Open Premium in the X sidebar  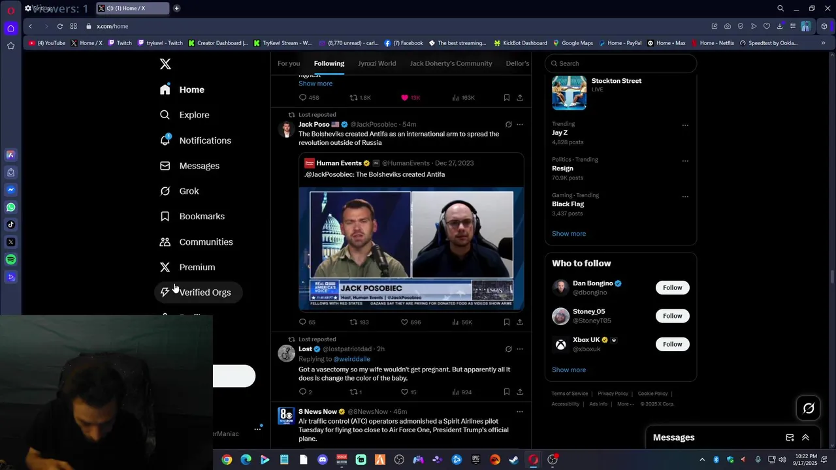click(x=188, y=267)
